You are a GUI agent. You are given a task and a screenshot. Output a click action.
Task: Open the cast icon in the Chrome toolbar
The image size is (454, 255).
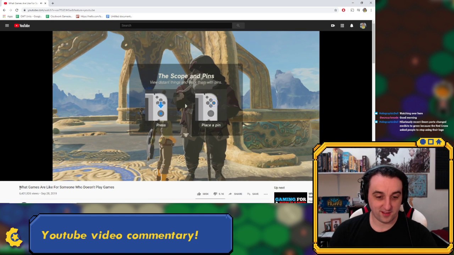coord(352,10)
